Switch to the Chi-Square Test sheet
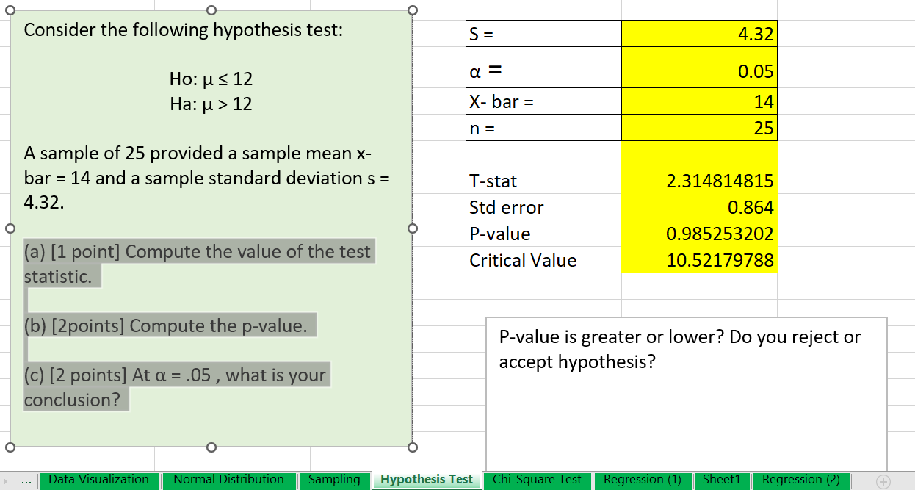 point(538,480)
